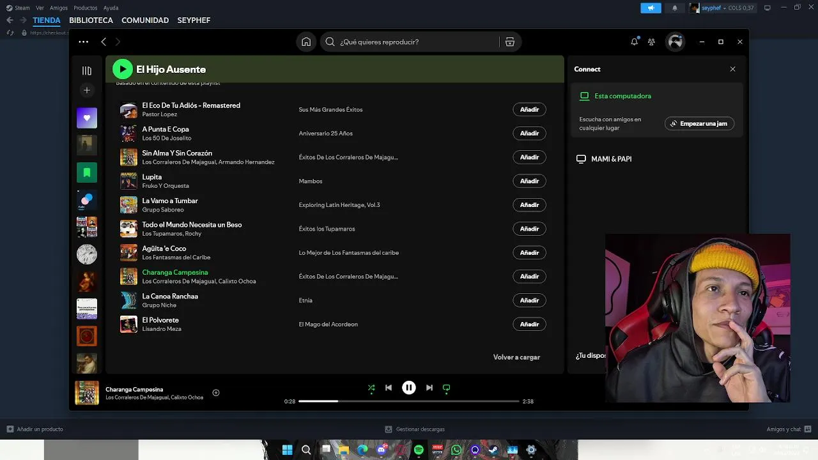Click Volver a cargar link
818x460 pixels.
pos(516,357)
